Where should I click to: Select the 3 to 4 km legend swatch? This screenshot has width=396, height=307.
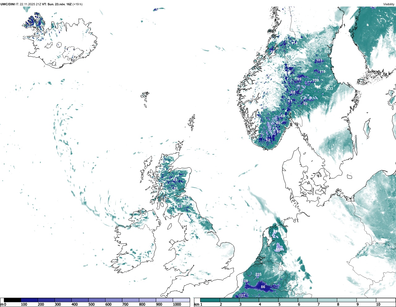(x=249, y=300)
